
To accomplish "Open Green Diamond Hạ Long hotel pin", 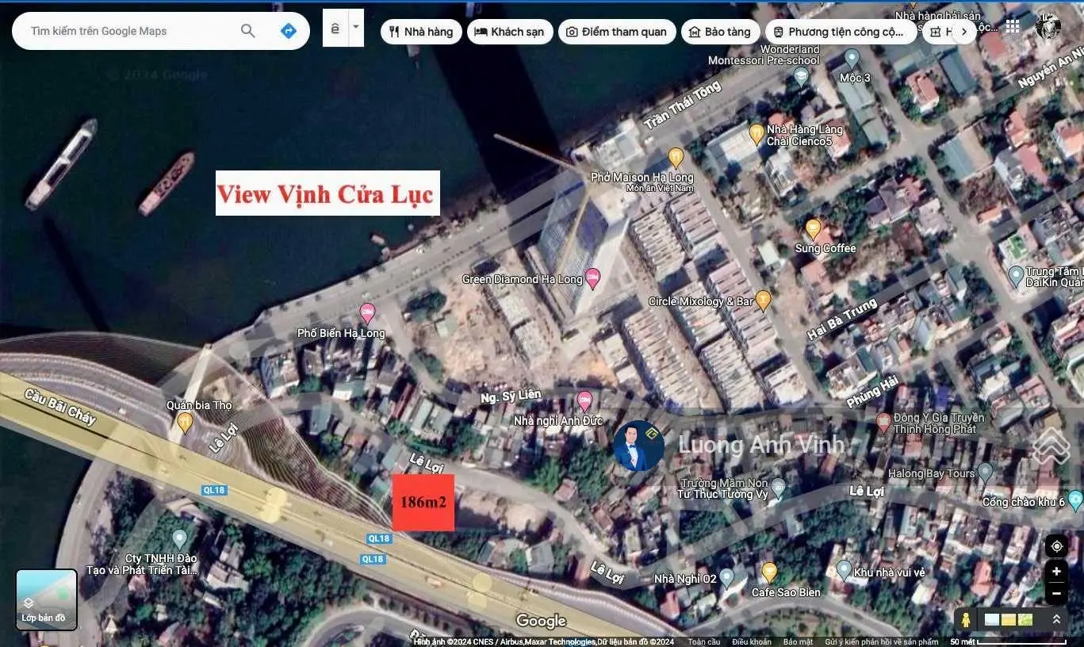I will pos(592,279).
